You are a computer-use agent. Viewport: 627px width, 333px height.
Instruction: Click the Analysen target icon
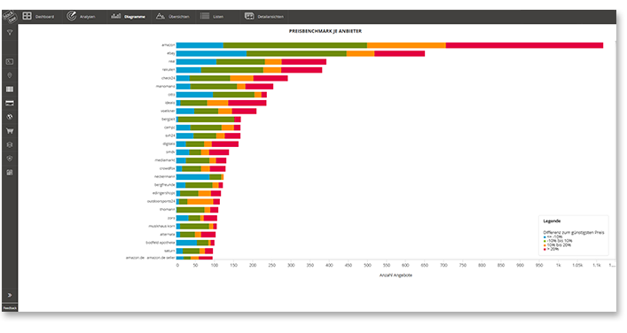click(x=71, y=16)
